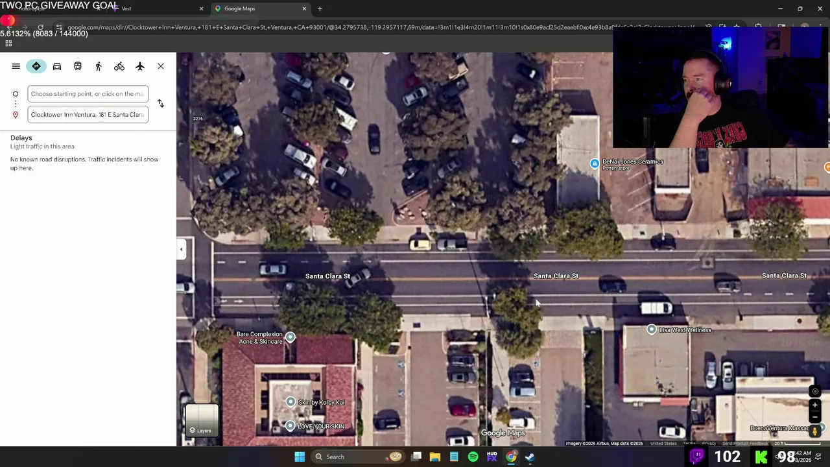Click 'Light traffic in this area' text
The width and height of the screenshot is (830, 467).
42,147
